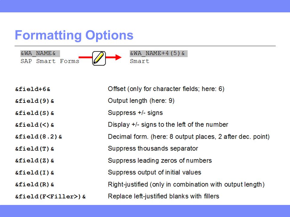Click 'Replace left-justified blanks with fillers' description
The image size is (290, 217).
click(x=163, y=196)
